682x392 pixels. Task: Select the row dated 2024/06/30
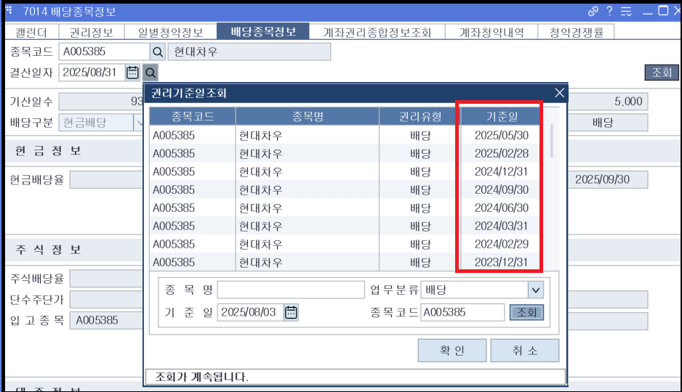click(x=346, y=208)
